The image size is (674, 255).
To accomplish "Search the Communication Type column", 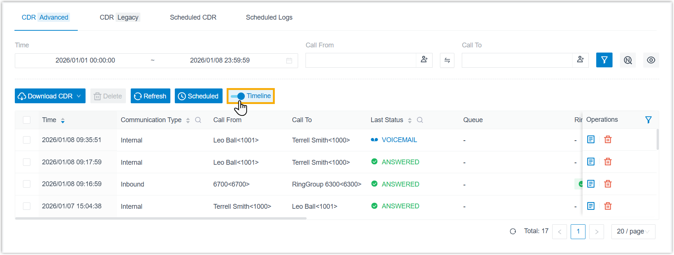I will click(198, 120).
